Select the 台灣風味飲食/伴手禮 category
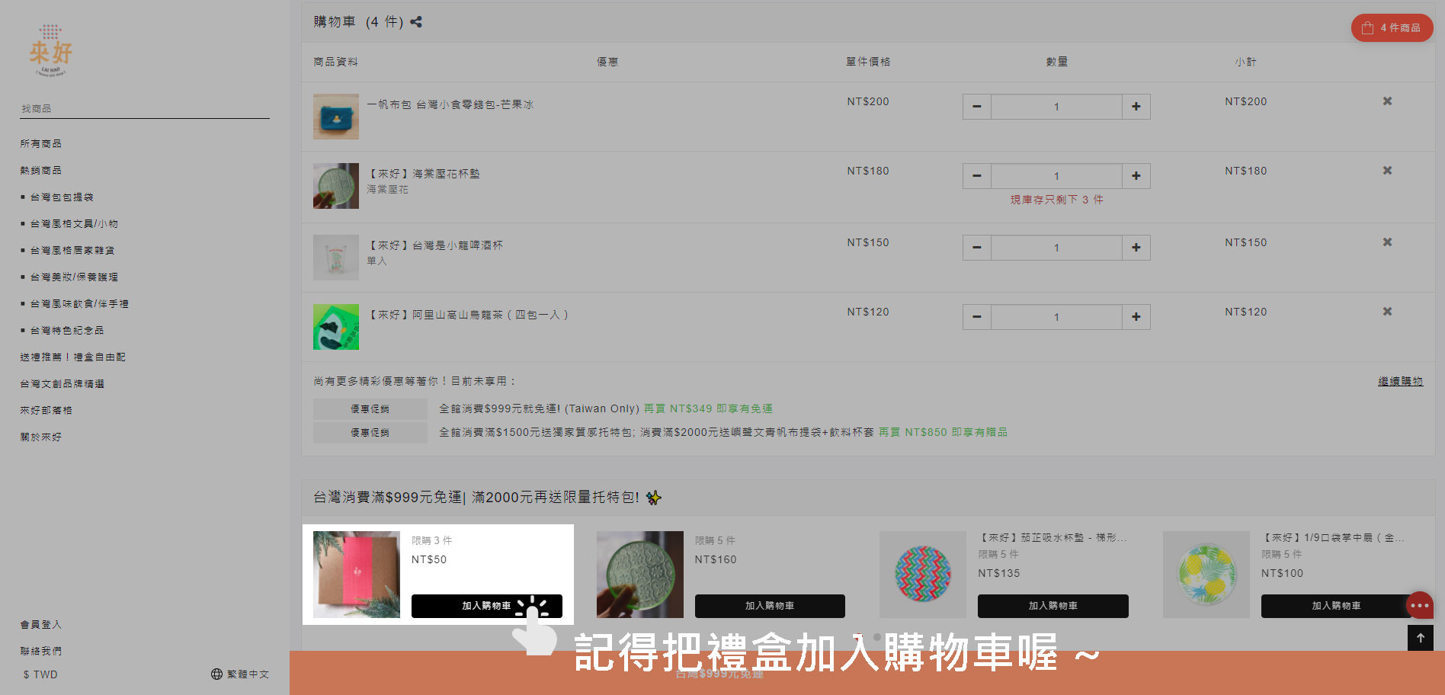1445x695 pixels. (79, 303)
